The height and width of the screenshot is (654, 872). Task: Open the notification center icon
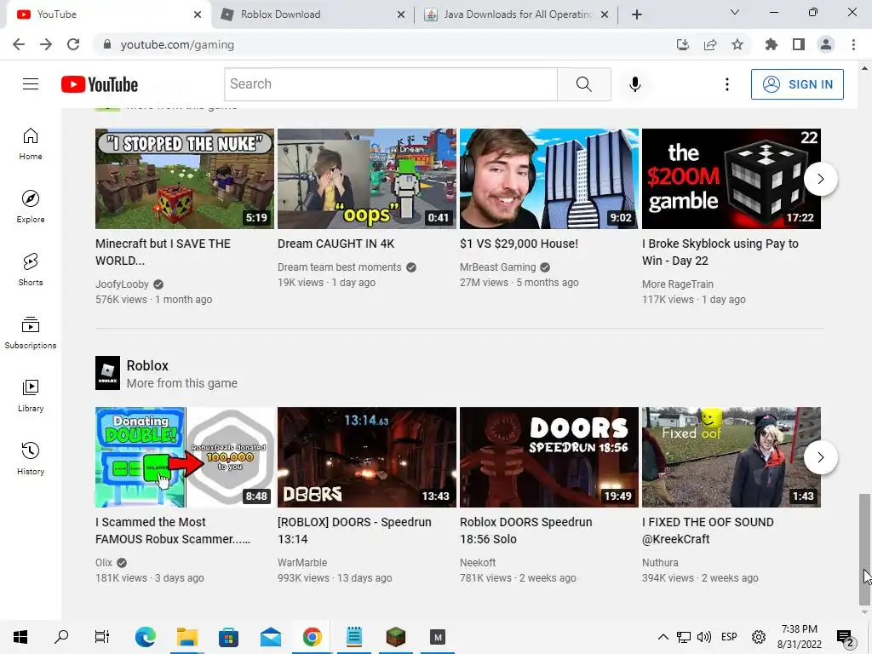tap(846, 637)
